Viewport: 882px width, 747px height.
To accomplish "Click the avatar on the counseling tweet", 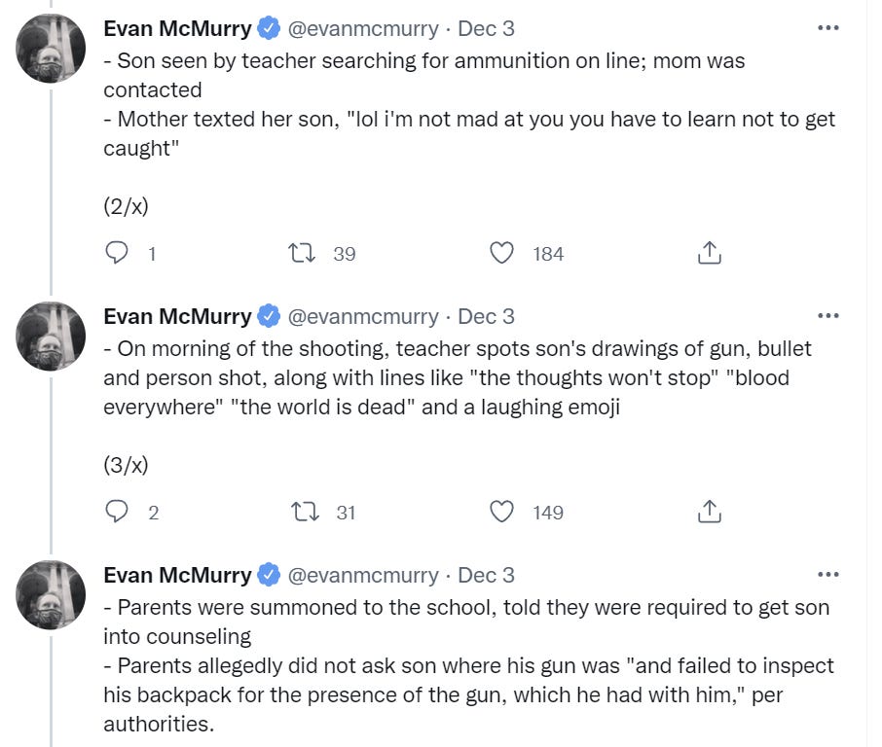I will tap(51, 594).
